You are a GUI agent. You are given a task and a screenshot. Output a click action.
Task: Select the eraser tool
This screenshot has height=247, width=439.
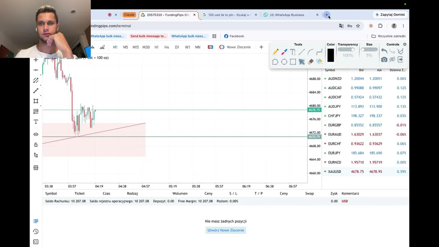pyautogui.click(x=310, y=62)
